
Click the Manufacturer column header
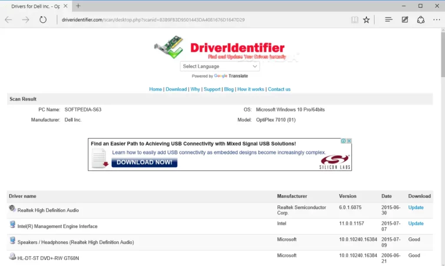pos(292,196)
